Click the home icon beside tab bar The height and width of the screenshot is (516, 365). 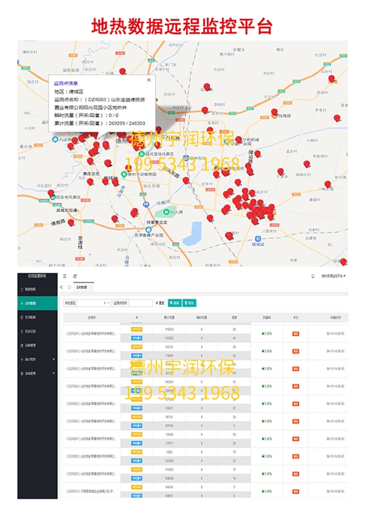click(x=69, y=287)
